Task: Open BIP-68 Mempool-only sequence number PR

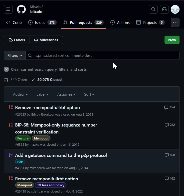Action: (56, 128)
